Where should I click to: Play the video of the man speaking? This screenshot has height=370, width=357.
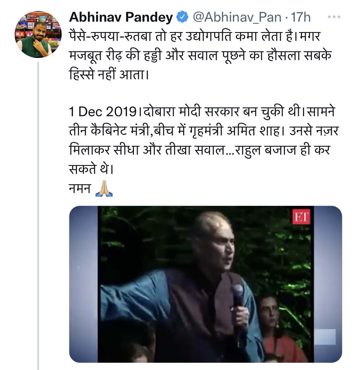coord(205,284)
